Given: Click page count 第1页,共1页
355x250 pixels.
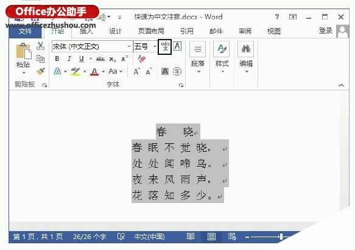Looking at the screenshot, I should (x=38, y=237).
